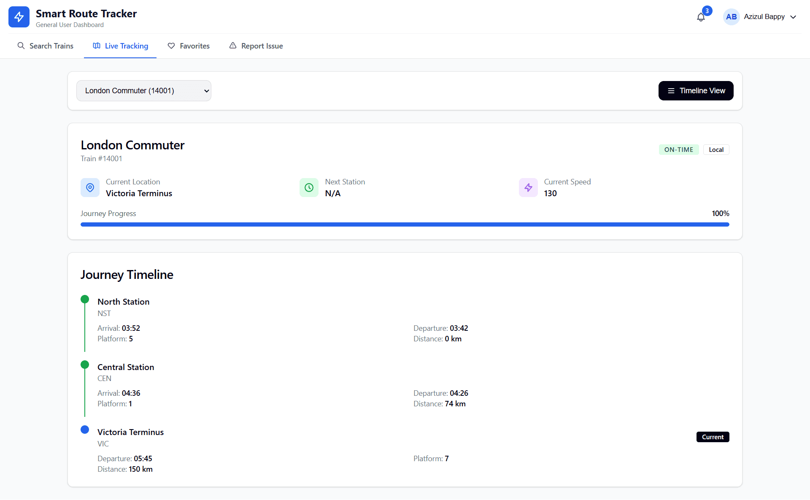
Task: Click the Next Station N/A value
Action: pyautogui.click(x=332, y=193)
